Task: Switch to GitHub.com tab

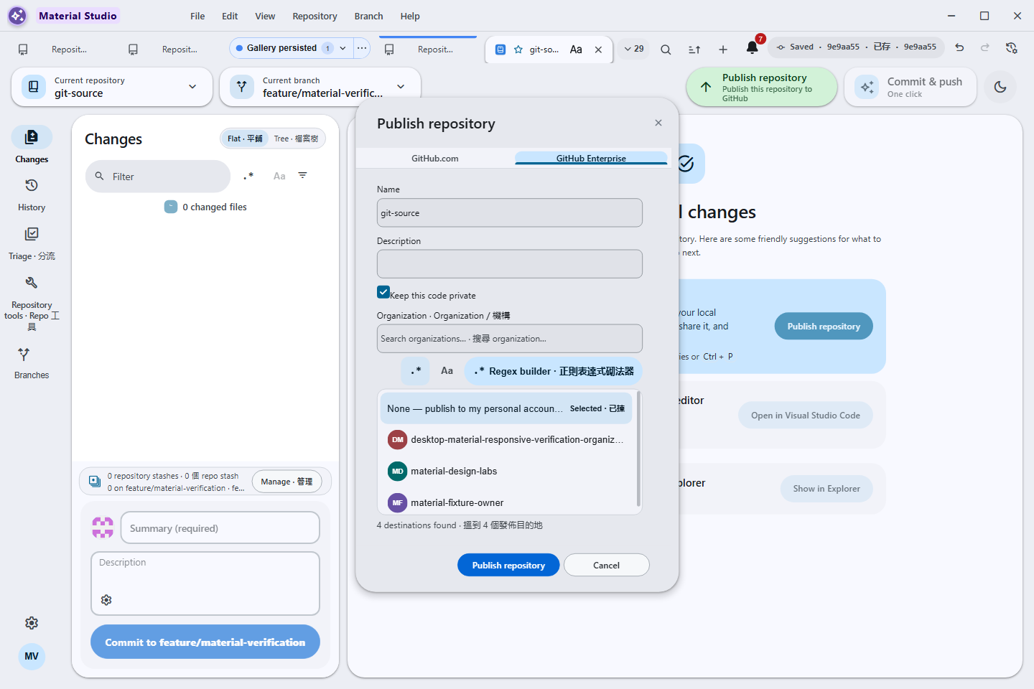Action: [435, 158]
